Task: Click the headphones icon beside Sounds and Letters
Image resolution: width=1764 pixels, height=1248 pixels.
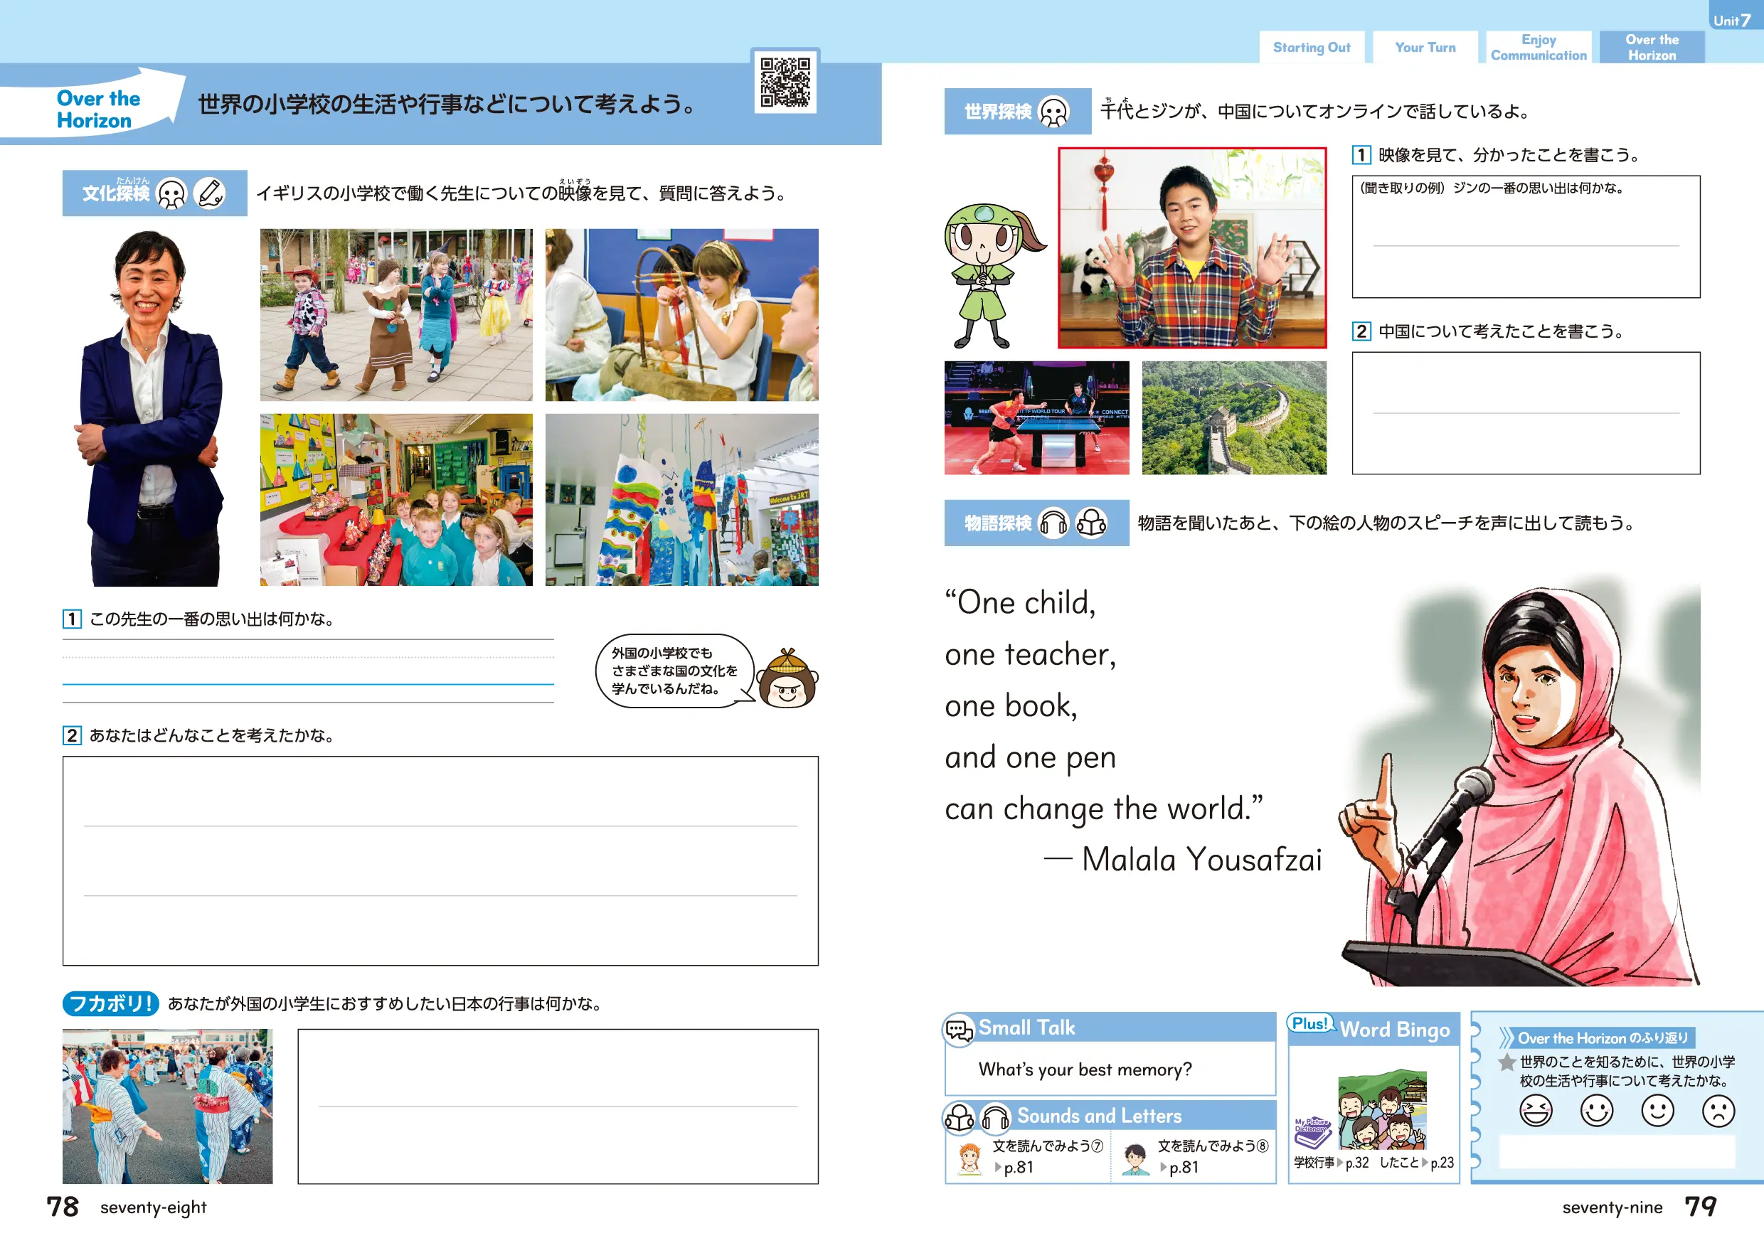Action: tap(995, 1118)
